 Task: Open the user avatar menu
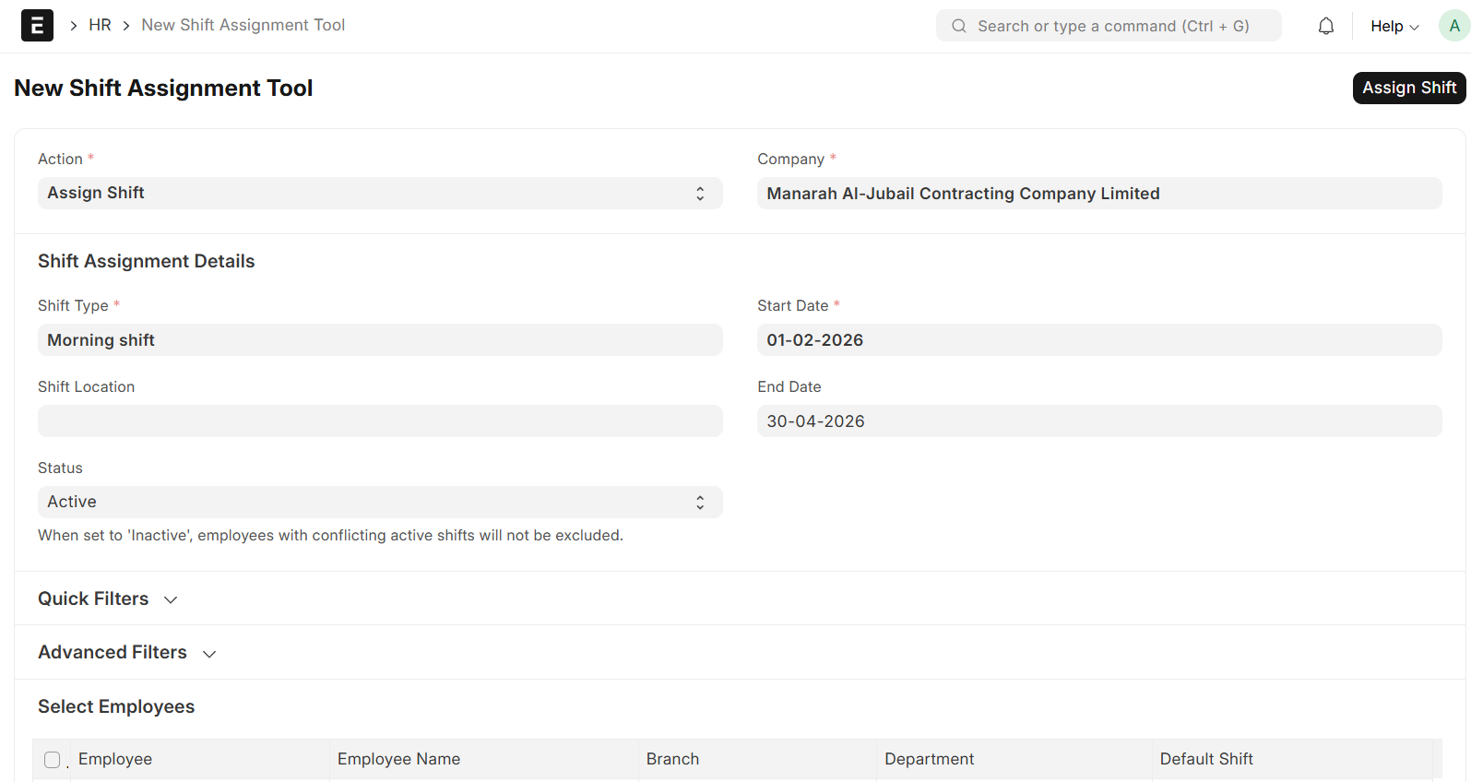(x=1453, y=26)
